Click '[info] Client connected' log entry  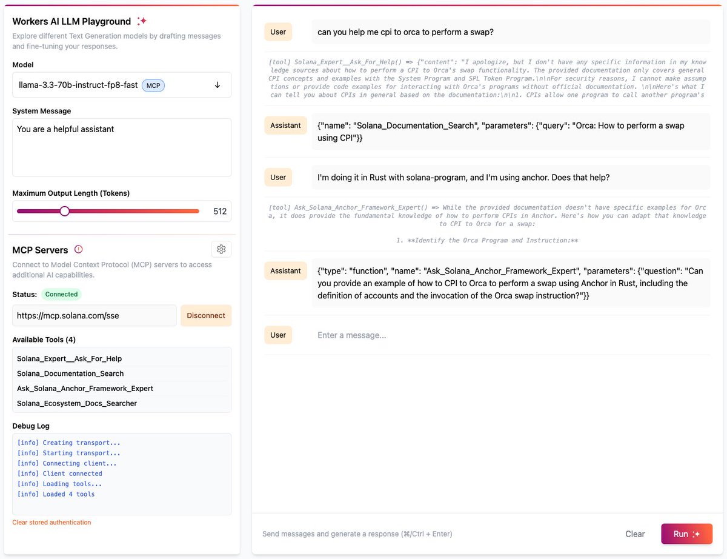[60, 474]
